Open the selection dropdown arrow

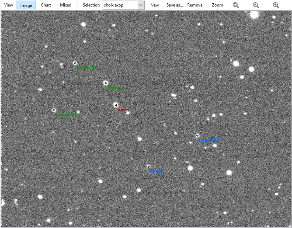click(141, 5)
